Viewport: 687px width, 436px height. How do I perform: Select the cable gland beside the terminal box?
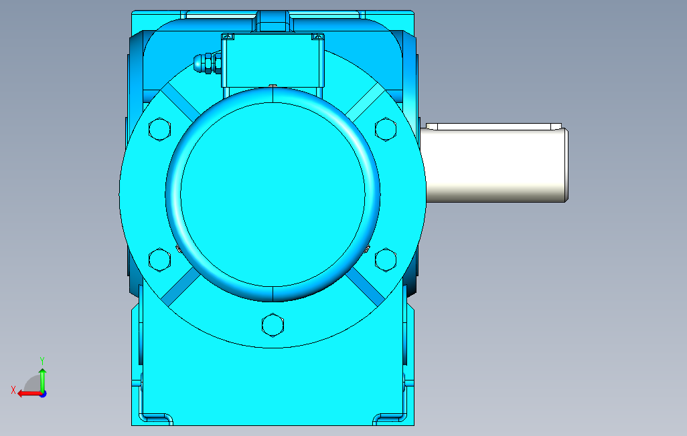click(x=208, y=63)
